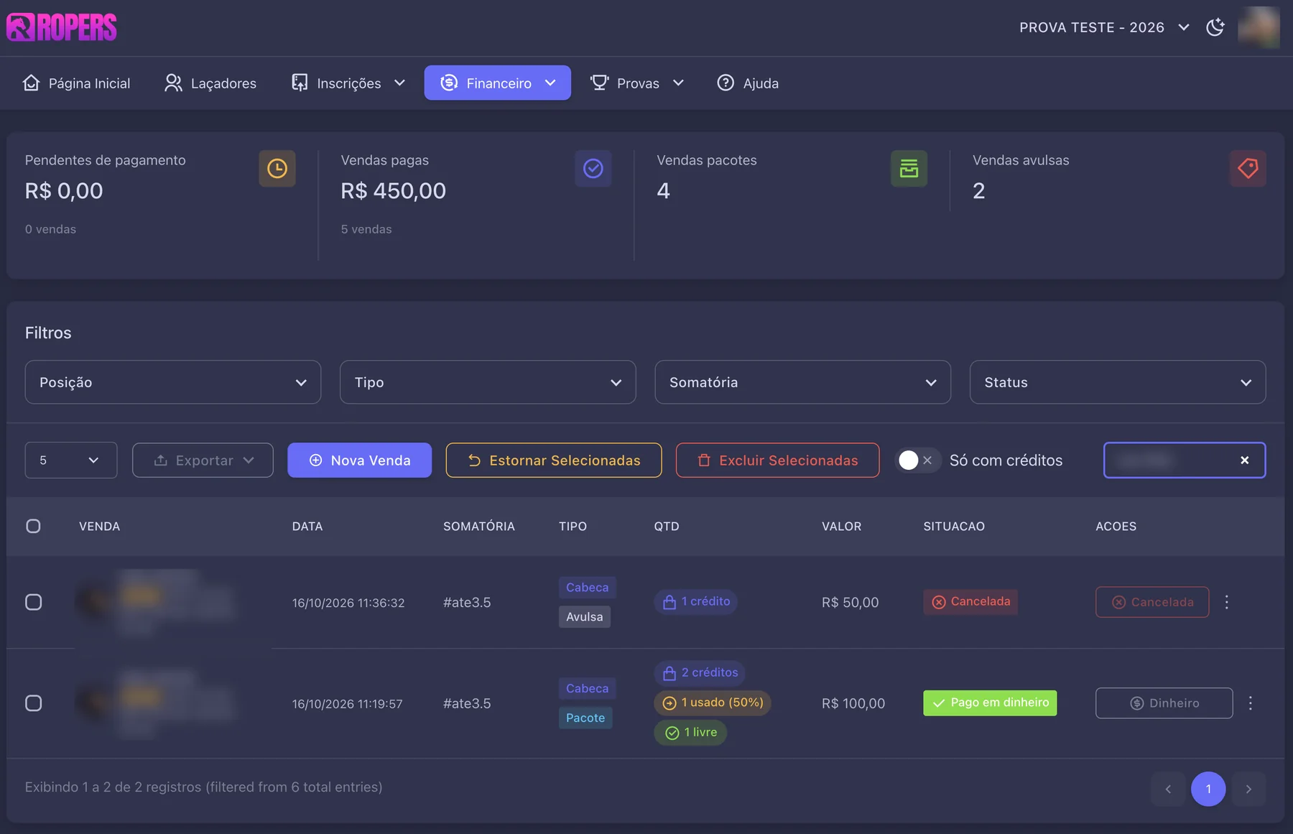Screen dimensions: 1293x834
Task: Click the 1 usado (50%) badge
Action: click(713, 703)
